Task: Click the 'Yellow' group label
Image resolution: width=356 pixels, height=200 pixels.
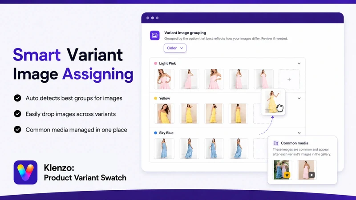Action: click(165, 98)
